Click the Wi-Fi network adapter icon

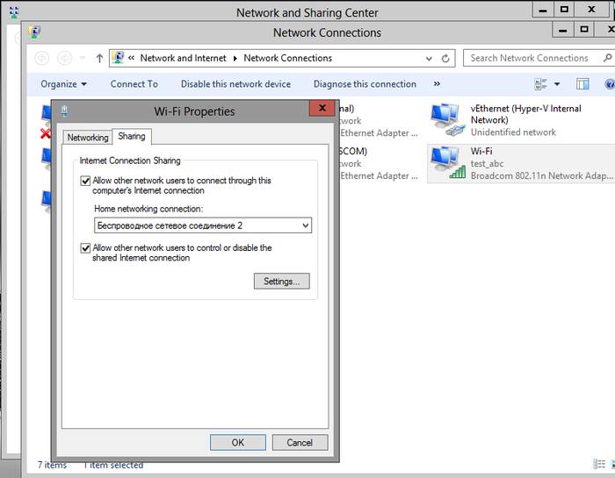point(448,163)
